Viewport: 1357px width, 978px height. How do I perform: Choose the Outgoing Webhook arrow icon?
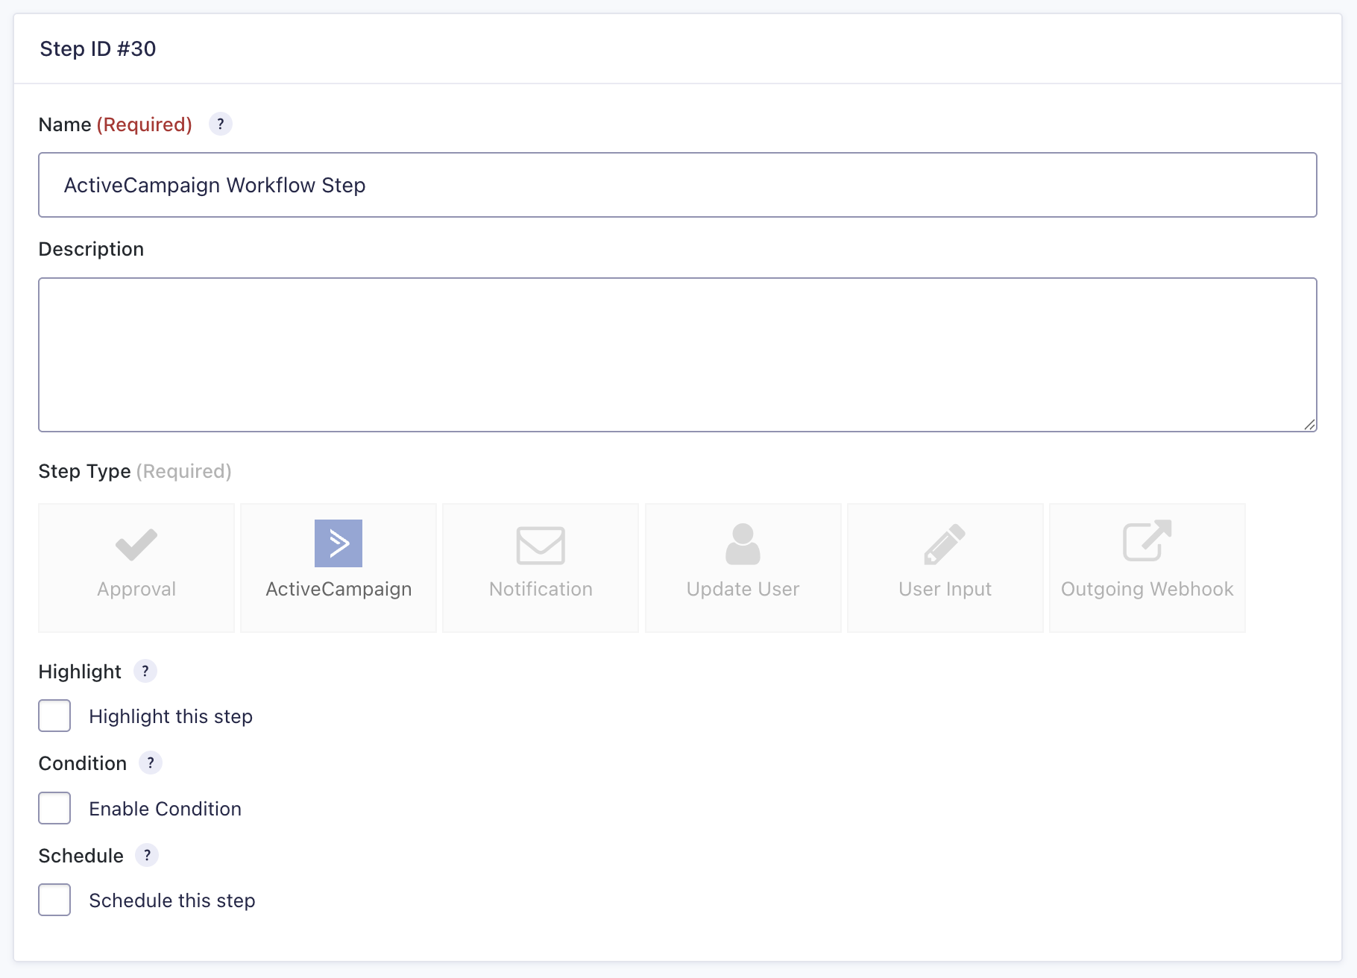[1147, 541]
